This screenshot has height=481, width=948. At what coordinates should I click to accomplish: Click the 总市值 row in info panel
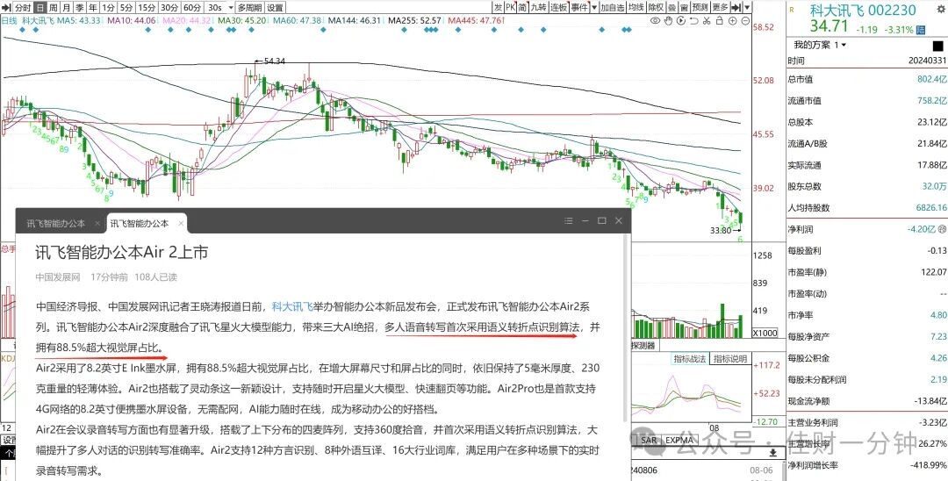click(867, 79)
